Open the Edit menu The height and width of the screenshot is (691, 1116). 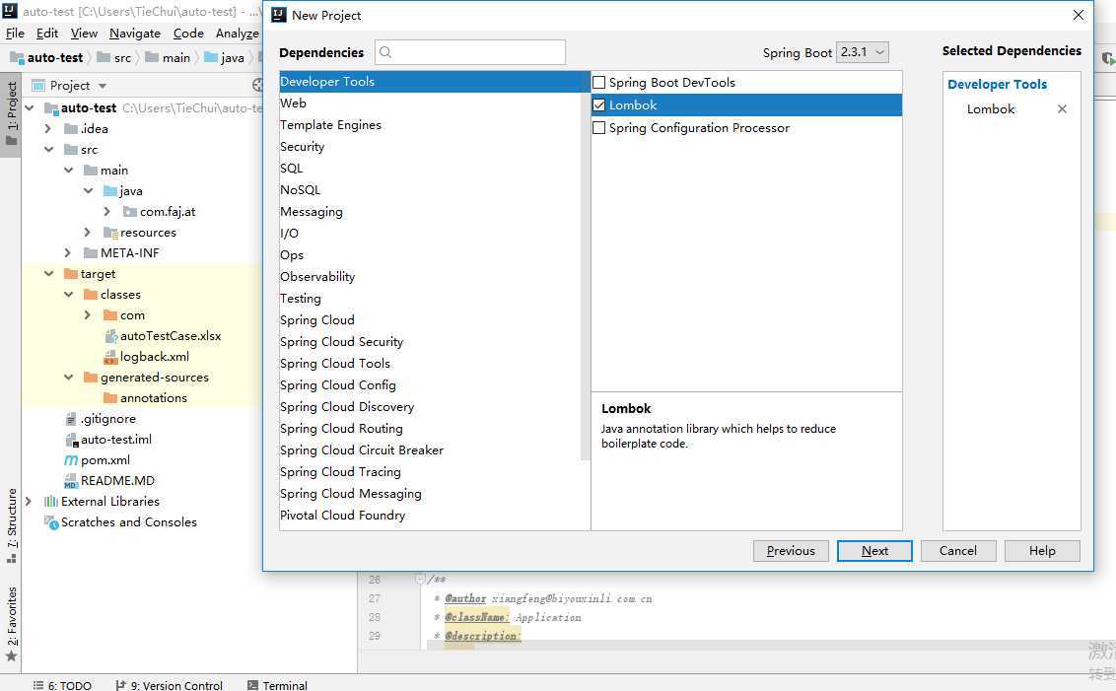point(47,34)
